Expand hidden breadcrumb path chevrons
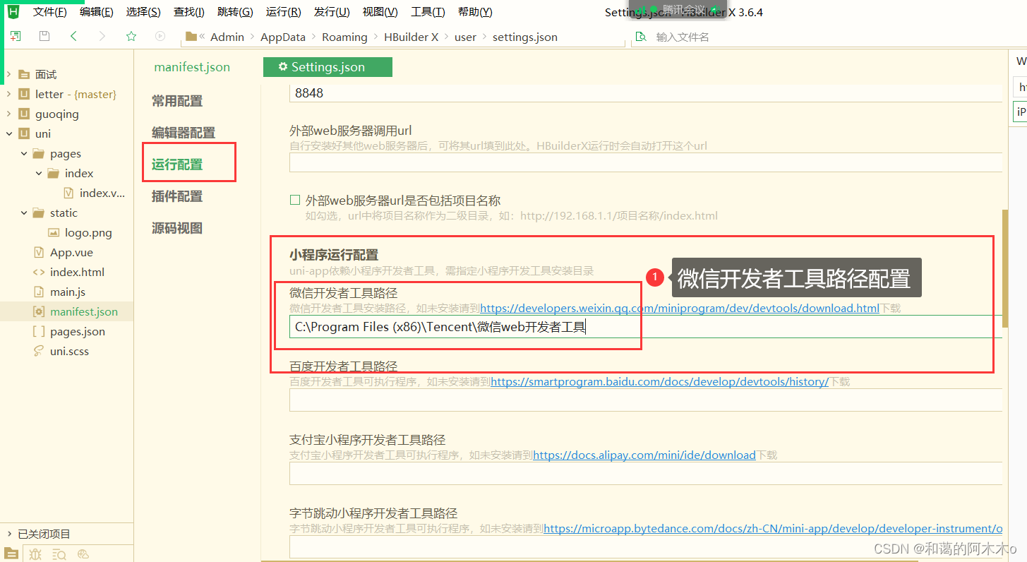 203,37
